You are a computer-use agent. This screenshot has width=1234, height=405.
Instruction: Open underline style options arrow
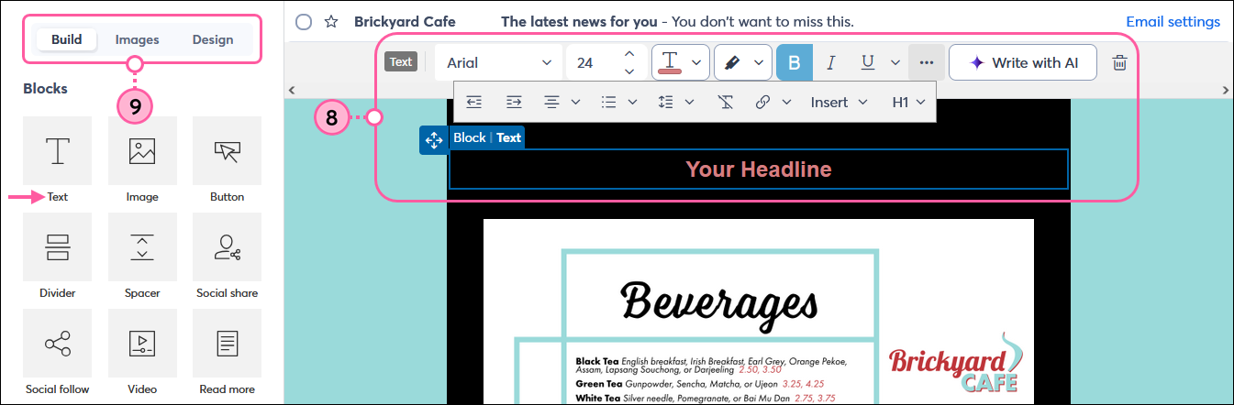tap(895, 62)
